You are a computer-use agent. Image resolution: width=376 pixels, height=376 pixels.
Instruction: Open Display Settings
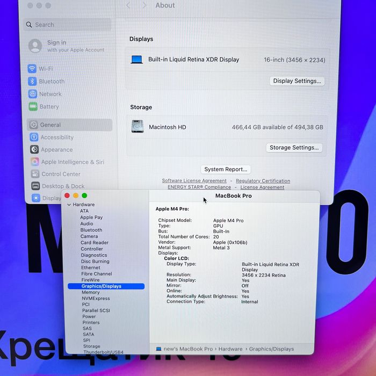click(x=297, y=81)
